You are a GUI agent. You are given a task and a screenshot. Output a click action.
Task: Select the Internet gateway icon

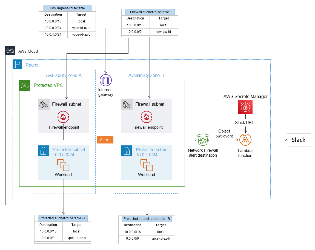pos(105,81)
